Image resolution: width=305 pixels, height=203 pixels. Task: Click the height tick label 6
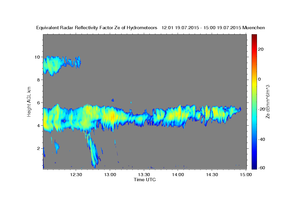pyautogui.click(x=38, y=103)
